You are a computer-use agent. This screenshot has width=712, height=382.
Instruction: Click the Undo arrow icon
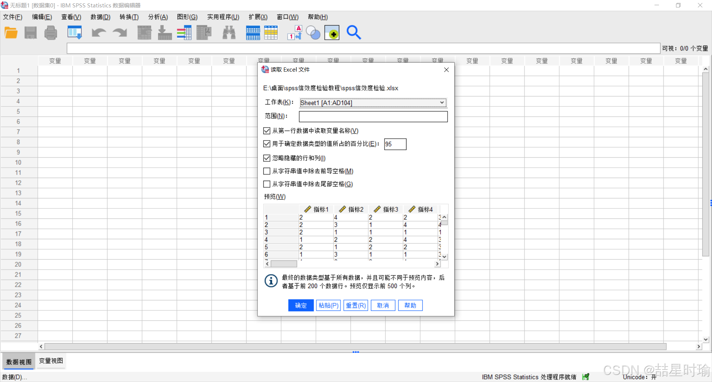point(99,33)
